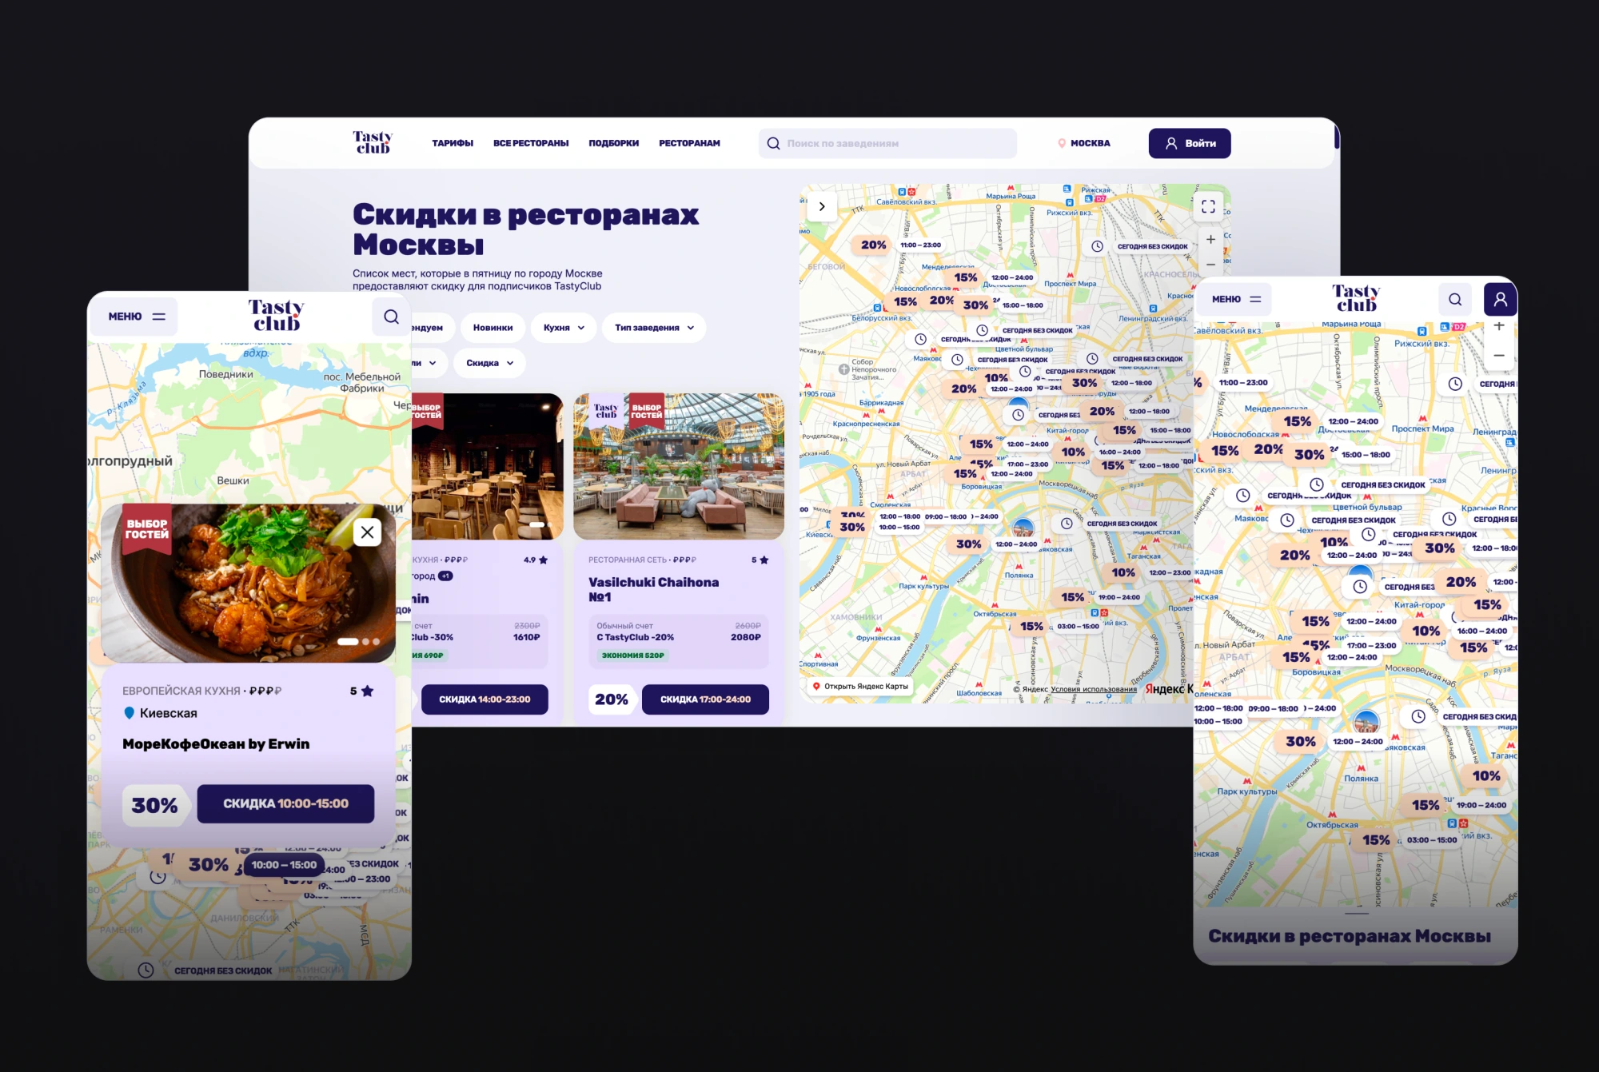
Task: Open the Условия использования map link
Action: (x=1093, y=689)
